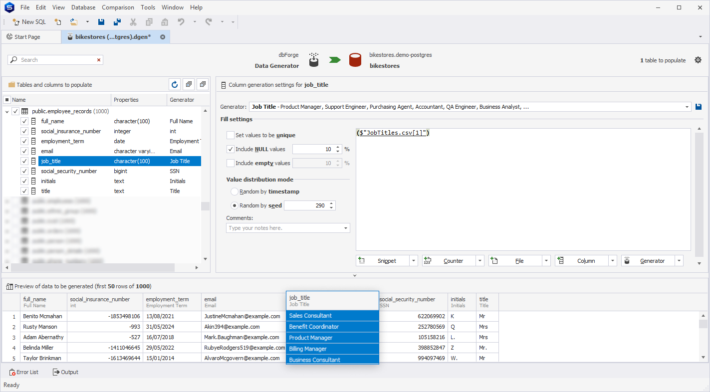This screenshot has height=392, width=710.
Task: Open the Output panel
Action: [x=65, y=372]
